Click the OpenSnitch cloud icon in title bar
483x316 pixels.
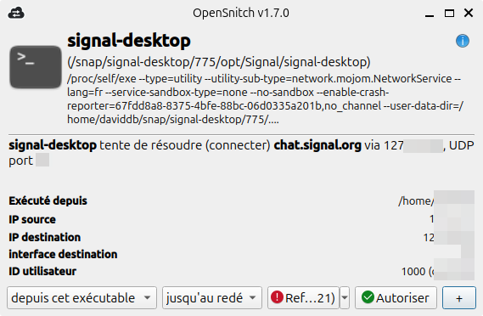coord(16,13)
